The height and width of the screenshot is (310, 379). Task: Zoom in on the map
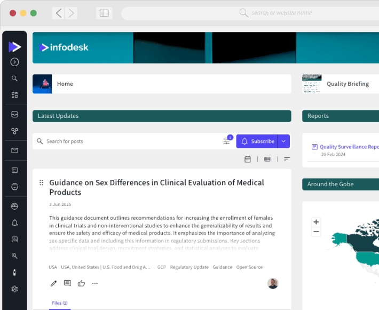click(316, 222)
